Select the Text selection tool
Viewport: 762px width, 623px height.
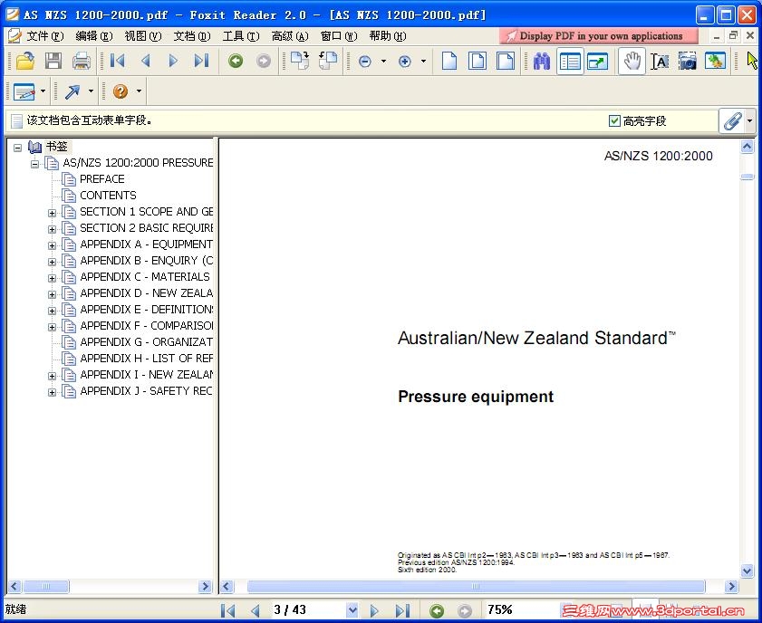(660, 62)
